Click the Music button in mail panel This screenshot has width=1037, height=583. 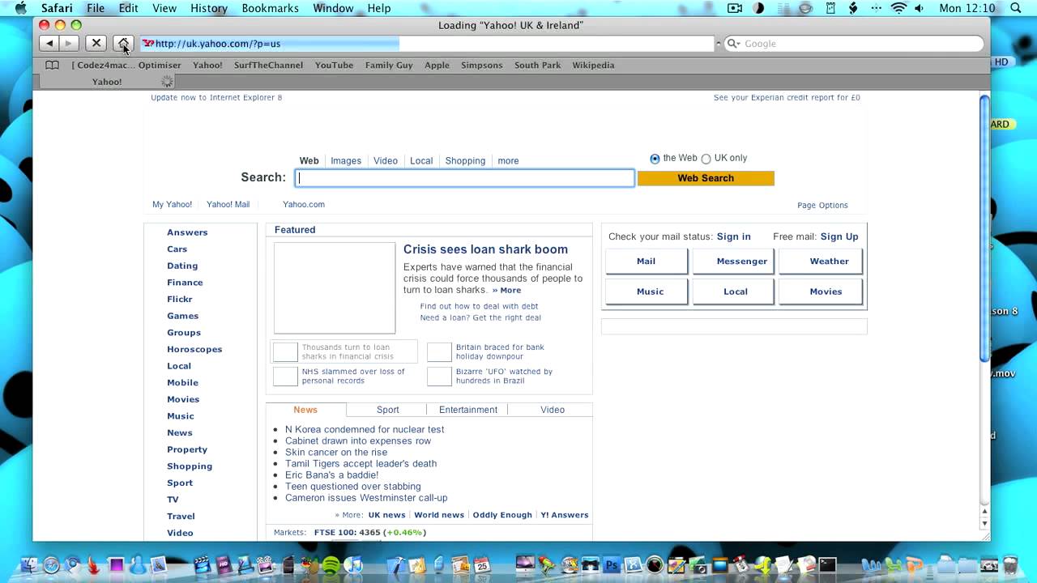[646, 291]
